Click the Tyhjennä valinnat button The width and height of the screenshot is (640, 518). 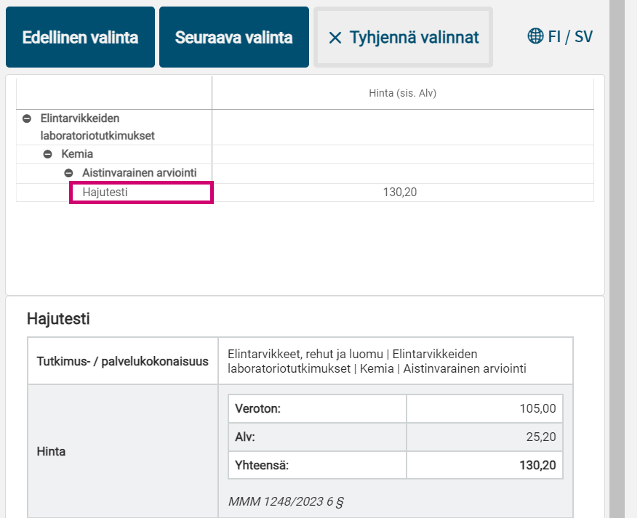click(403, 37)
